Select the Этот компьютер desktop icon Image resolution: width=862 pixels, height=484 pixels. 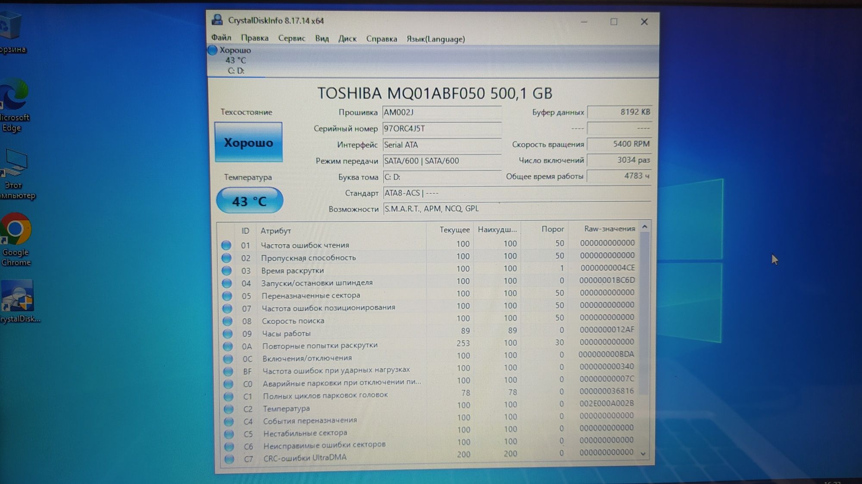16,174
